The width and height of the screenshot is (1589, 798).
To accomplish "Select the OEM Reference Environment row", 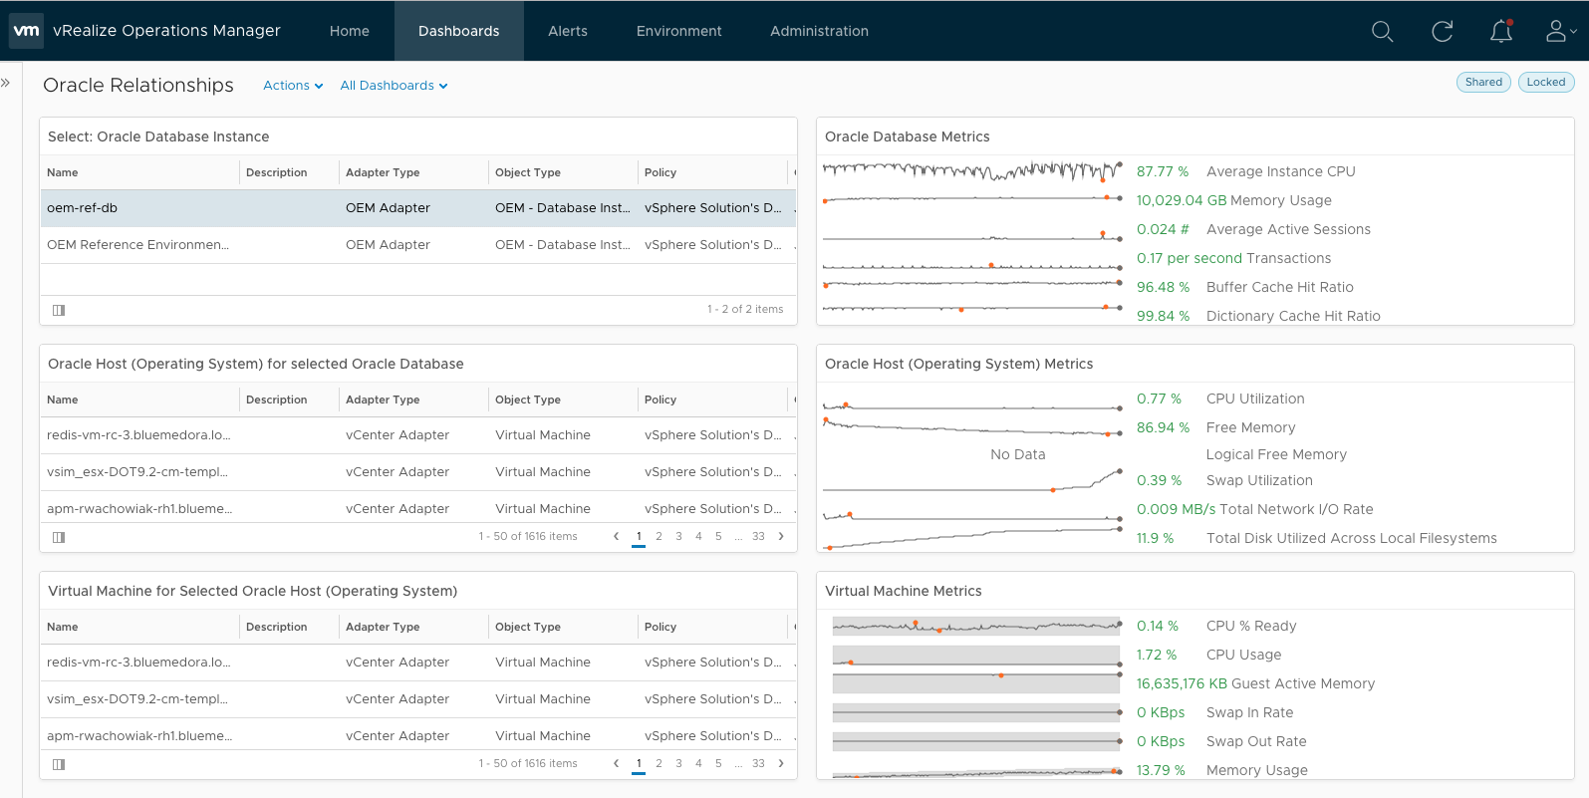I will coord(418,245).
